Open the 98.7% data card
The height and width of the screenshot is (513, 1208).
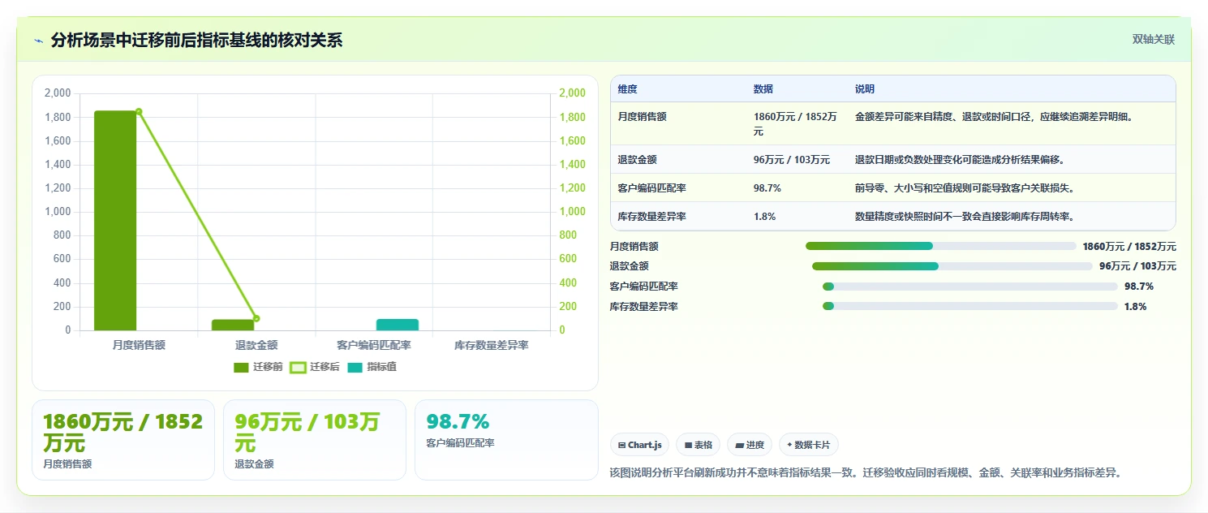point(506,440)
